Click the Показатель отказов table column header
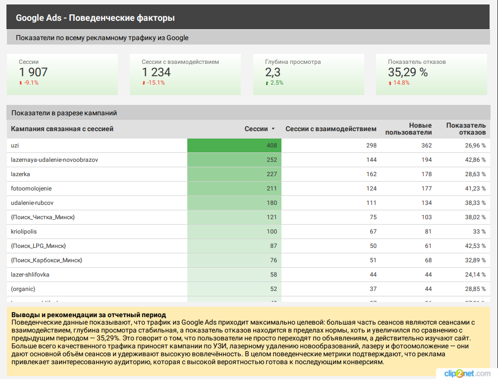 pos(466,129)
